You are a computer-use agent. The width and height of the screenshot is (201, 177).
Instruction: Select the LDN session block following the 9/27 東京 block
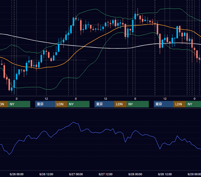(120, 104)
